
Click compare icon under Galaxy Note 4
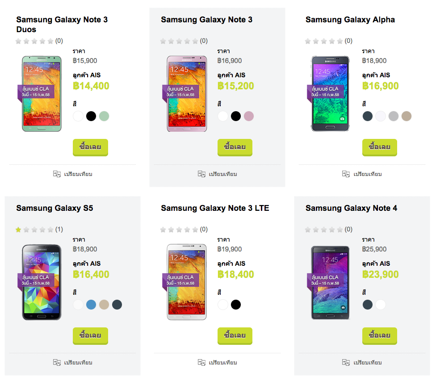[346, 362]
